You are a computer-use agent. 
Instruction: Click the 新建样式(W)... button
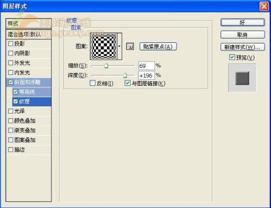243,47
